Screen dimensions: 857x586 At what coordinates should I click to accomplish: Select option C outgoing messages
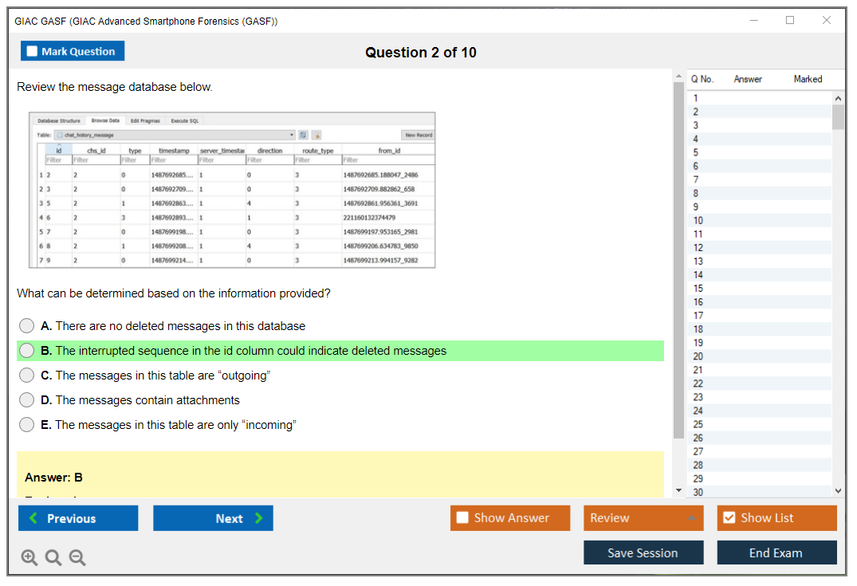(x=27, y=376)
